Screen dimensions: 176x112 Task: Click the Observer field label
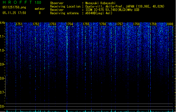click(57, 3)
